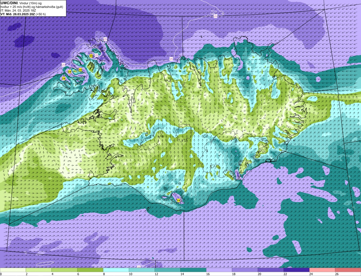Select the yellow 26 marker on Vestmannaeyjar
The height and width of the screenshot is (276, 361).
pos(179,200)
